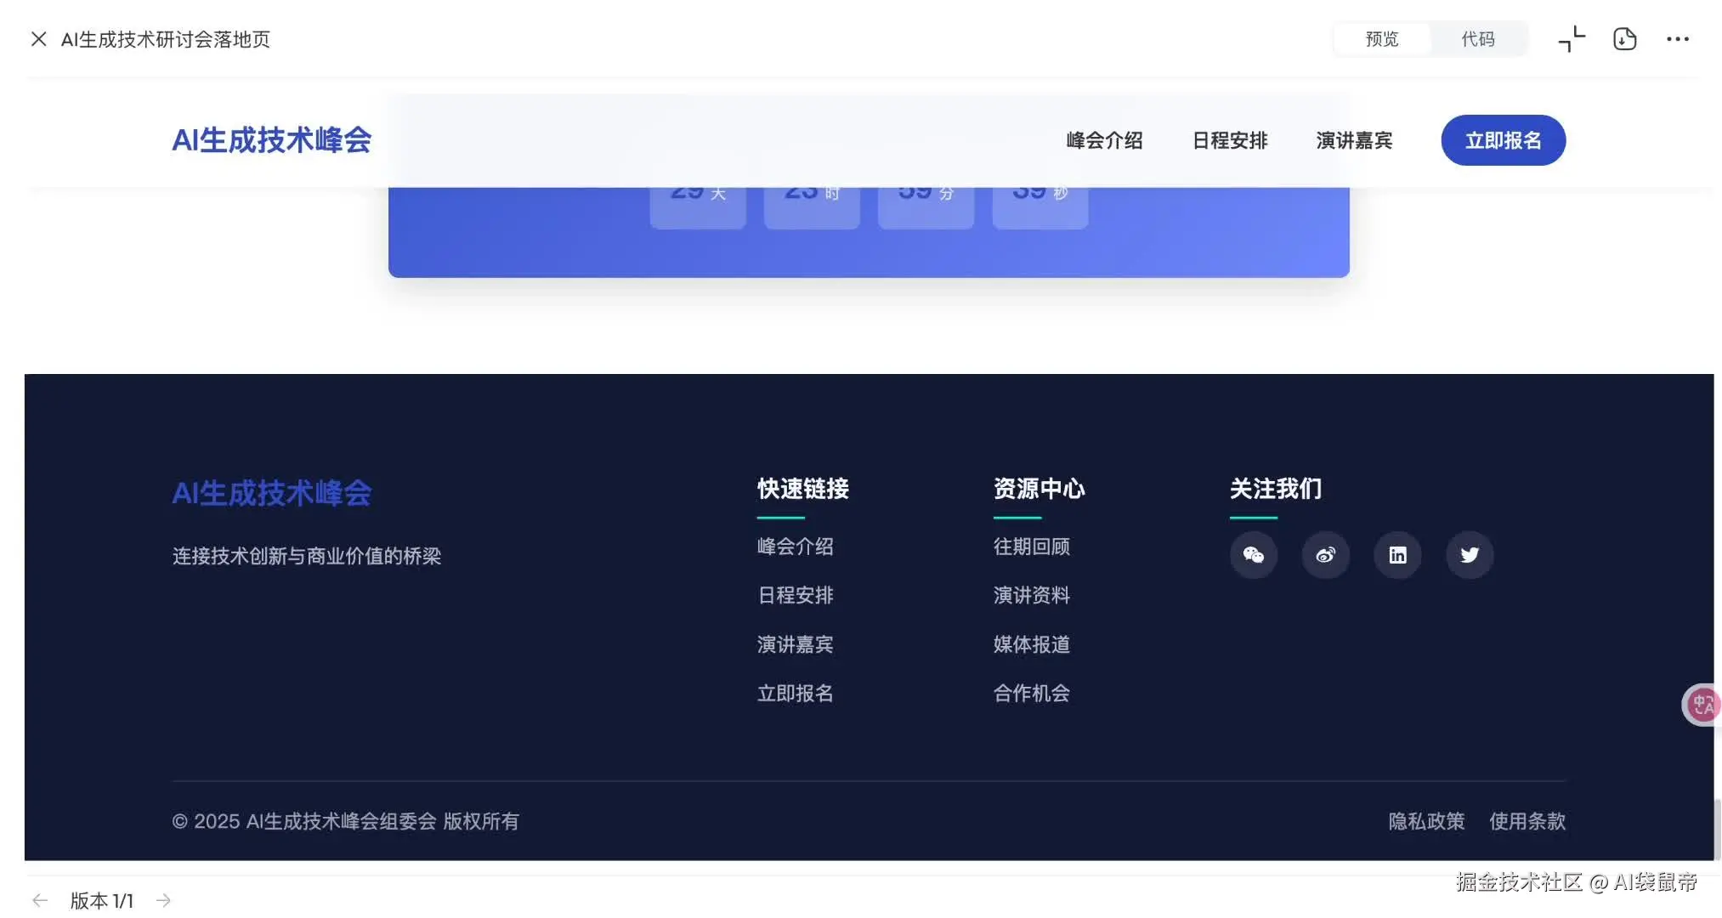The height and width of the screenshot is (918, 1722).
Task: Select 峰会介绍 in the top navigation
Action: pyautogui.click(x=1103, y=140)
